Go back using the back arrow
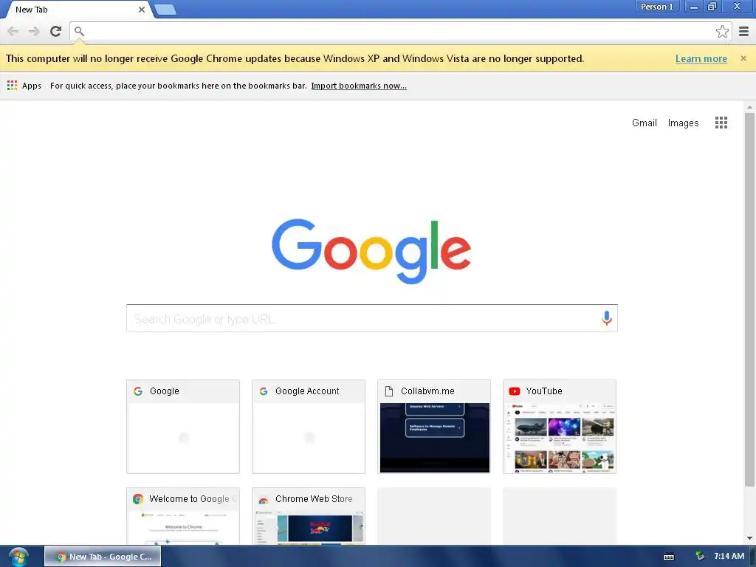Viewport: 756px width, 567px height. pos(13,31)
